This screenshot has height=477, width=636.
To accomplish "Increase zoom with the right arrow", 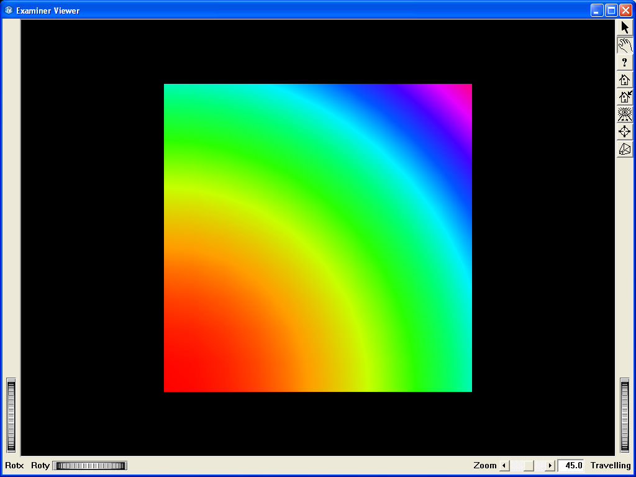I will pos(550,465).
